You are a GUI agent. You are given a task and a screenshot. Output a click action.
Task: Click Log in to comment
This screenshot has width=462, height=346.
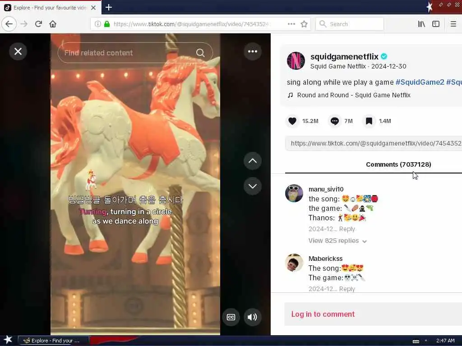coord(323,314)
